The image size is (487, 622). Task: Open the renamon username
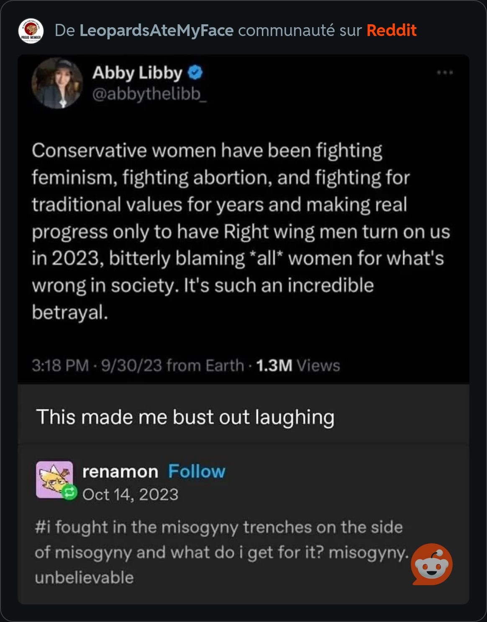coord(120,472)
